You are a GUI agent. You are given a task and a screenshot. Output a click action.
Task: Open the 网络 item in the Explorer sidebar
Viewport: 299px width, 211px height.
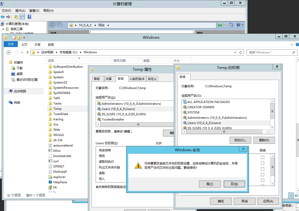coord(17,102)
